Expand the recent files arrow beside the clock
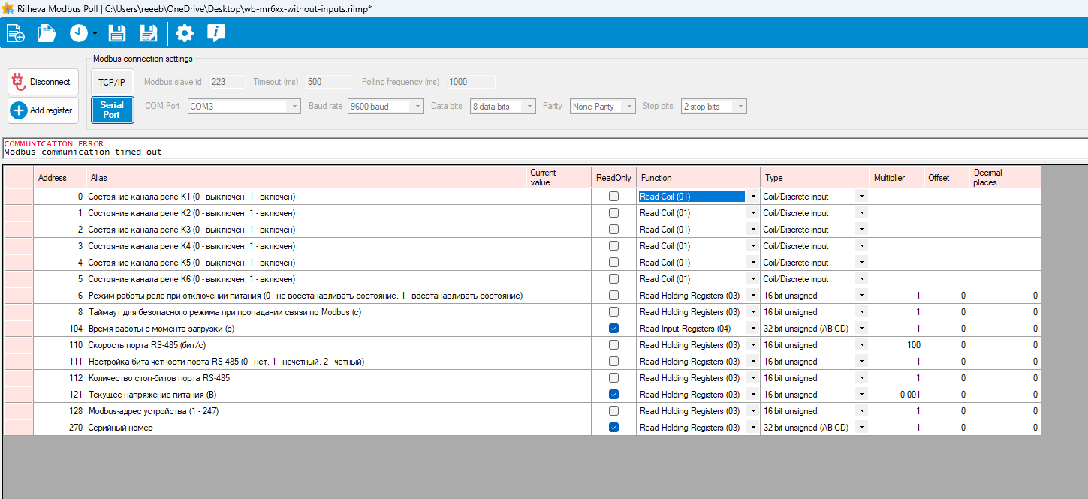Viewport: 1088px width, 499px height. (x=95, y=34)
